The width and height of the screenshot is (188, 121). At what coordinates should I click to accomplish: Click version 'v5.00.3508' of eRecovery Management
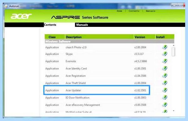140,105
